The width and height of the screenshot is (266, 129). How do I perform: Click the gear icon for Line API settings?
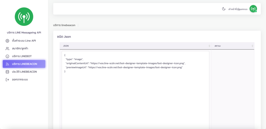[7, 41]
